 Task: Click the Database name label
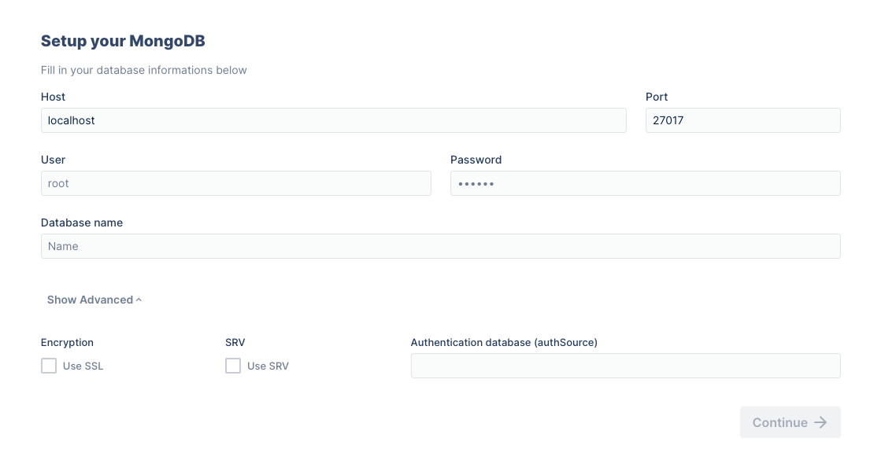coord(82,223)
